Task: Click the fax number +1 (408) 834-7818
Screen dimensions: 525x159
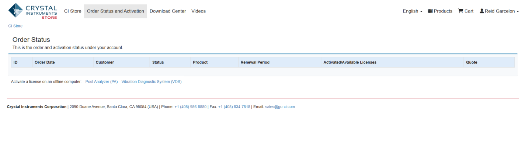Action: 234,107
